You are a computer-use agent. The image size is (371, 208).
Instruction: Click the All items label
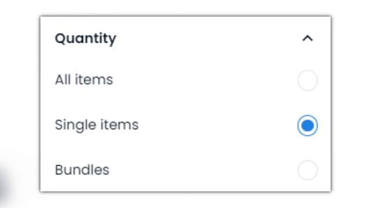[x=83, y=80]
